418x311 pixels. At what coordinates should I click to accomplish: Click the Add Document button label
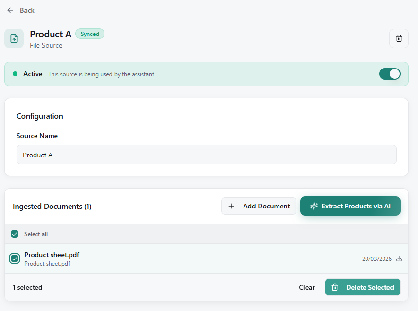point(266,206)
